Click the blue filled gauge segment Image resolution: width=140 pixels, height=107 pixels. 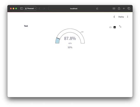[58, 41]
